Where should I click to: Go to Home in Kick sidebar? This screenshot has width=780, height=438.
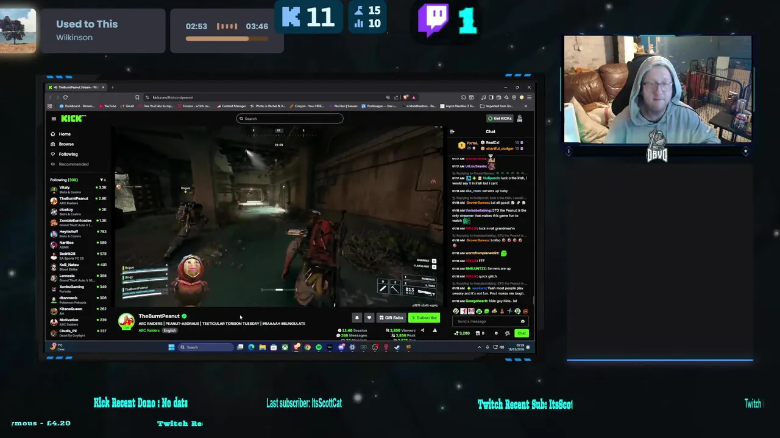[x=64, y=134]
